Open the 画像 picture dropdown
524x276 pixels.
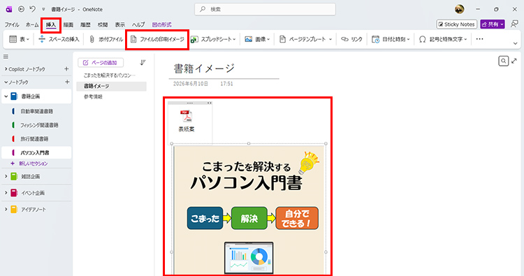click(x=257, y=39)
